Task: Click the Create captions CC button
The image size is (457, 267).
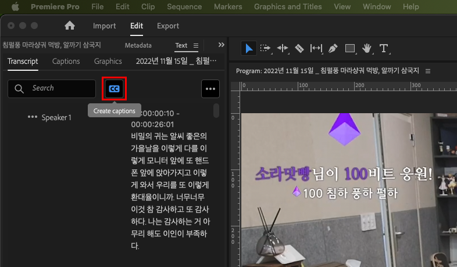Action: (114, 89)
